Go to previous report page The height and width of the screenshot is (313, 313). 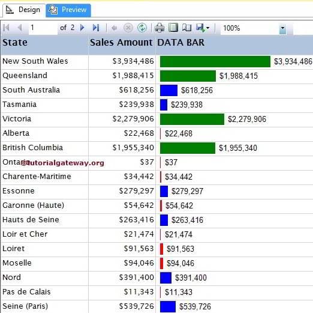(20, 28)
